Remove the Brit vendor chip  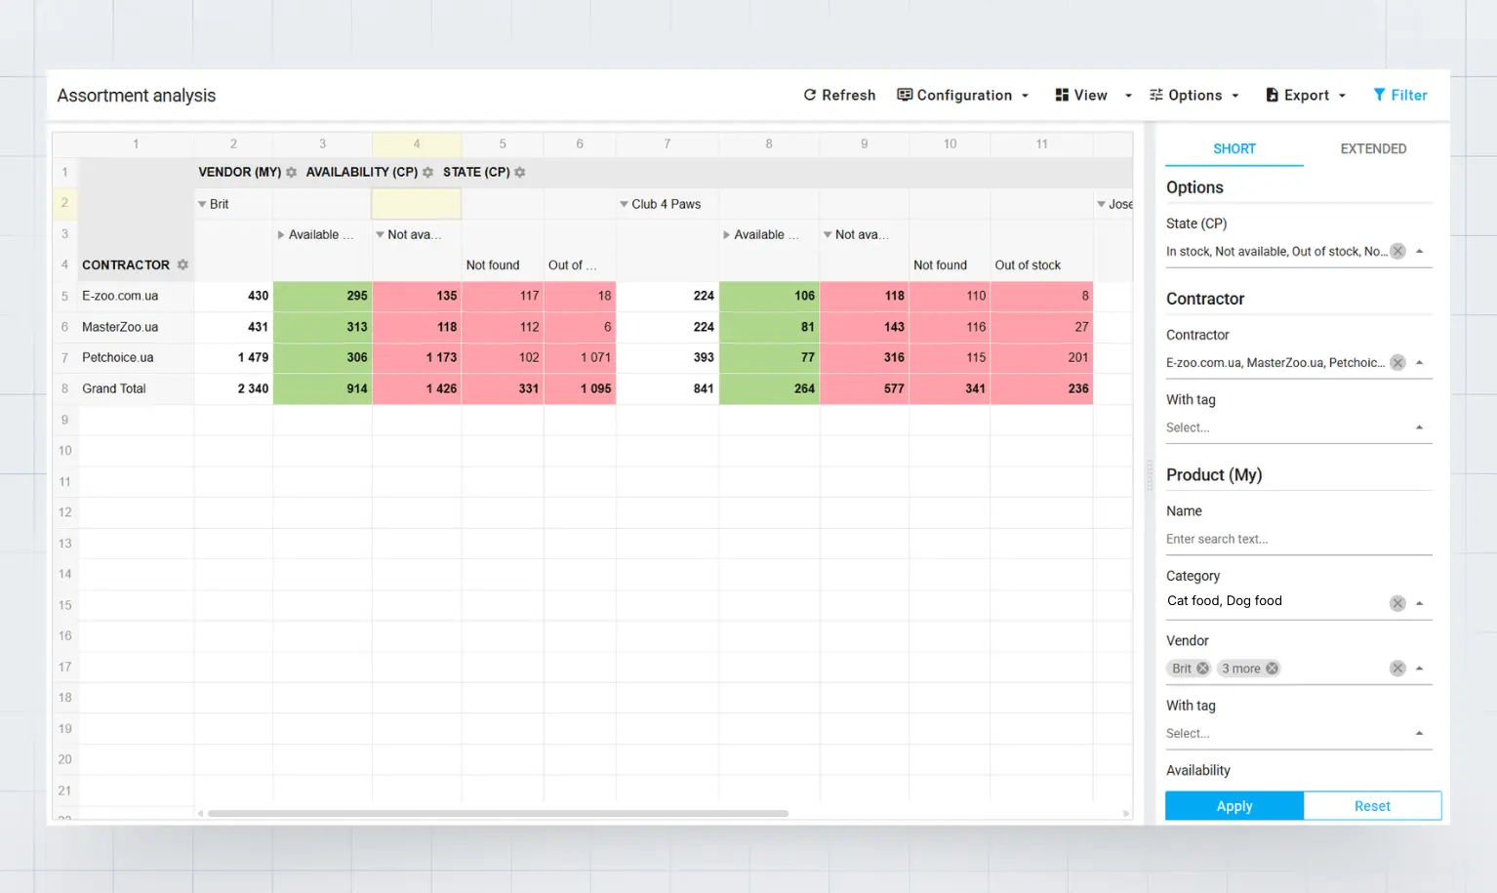1202,669
